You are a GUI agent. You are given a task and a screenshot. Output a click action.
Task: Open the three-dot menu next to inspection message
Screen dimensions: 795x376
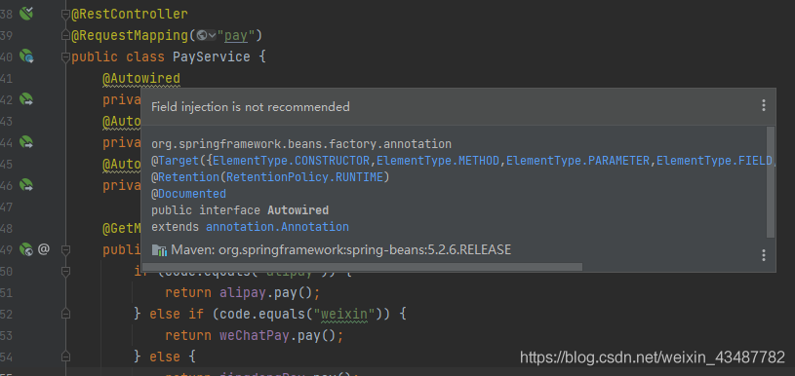(x=764, y=105)
